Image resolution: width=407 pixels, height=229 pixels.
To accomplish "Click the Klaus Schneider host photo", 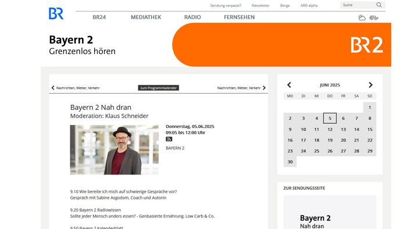I will click(x=114, y=149).
